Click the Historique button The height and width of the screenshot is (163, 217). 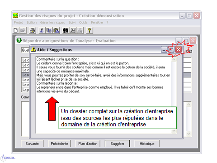tap(147, 144)
